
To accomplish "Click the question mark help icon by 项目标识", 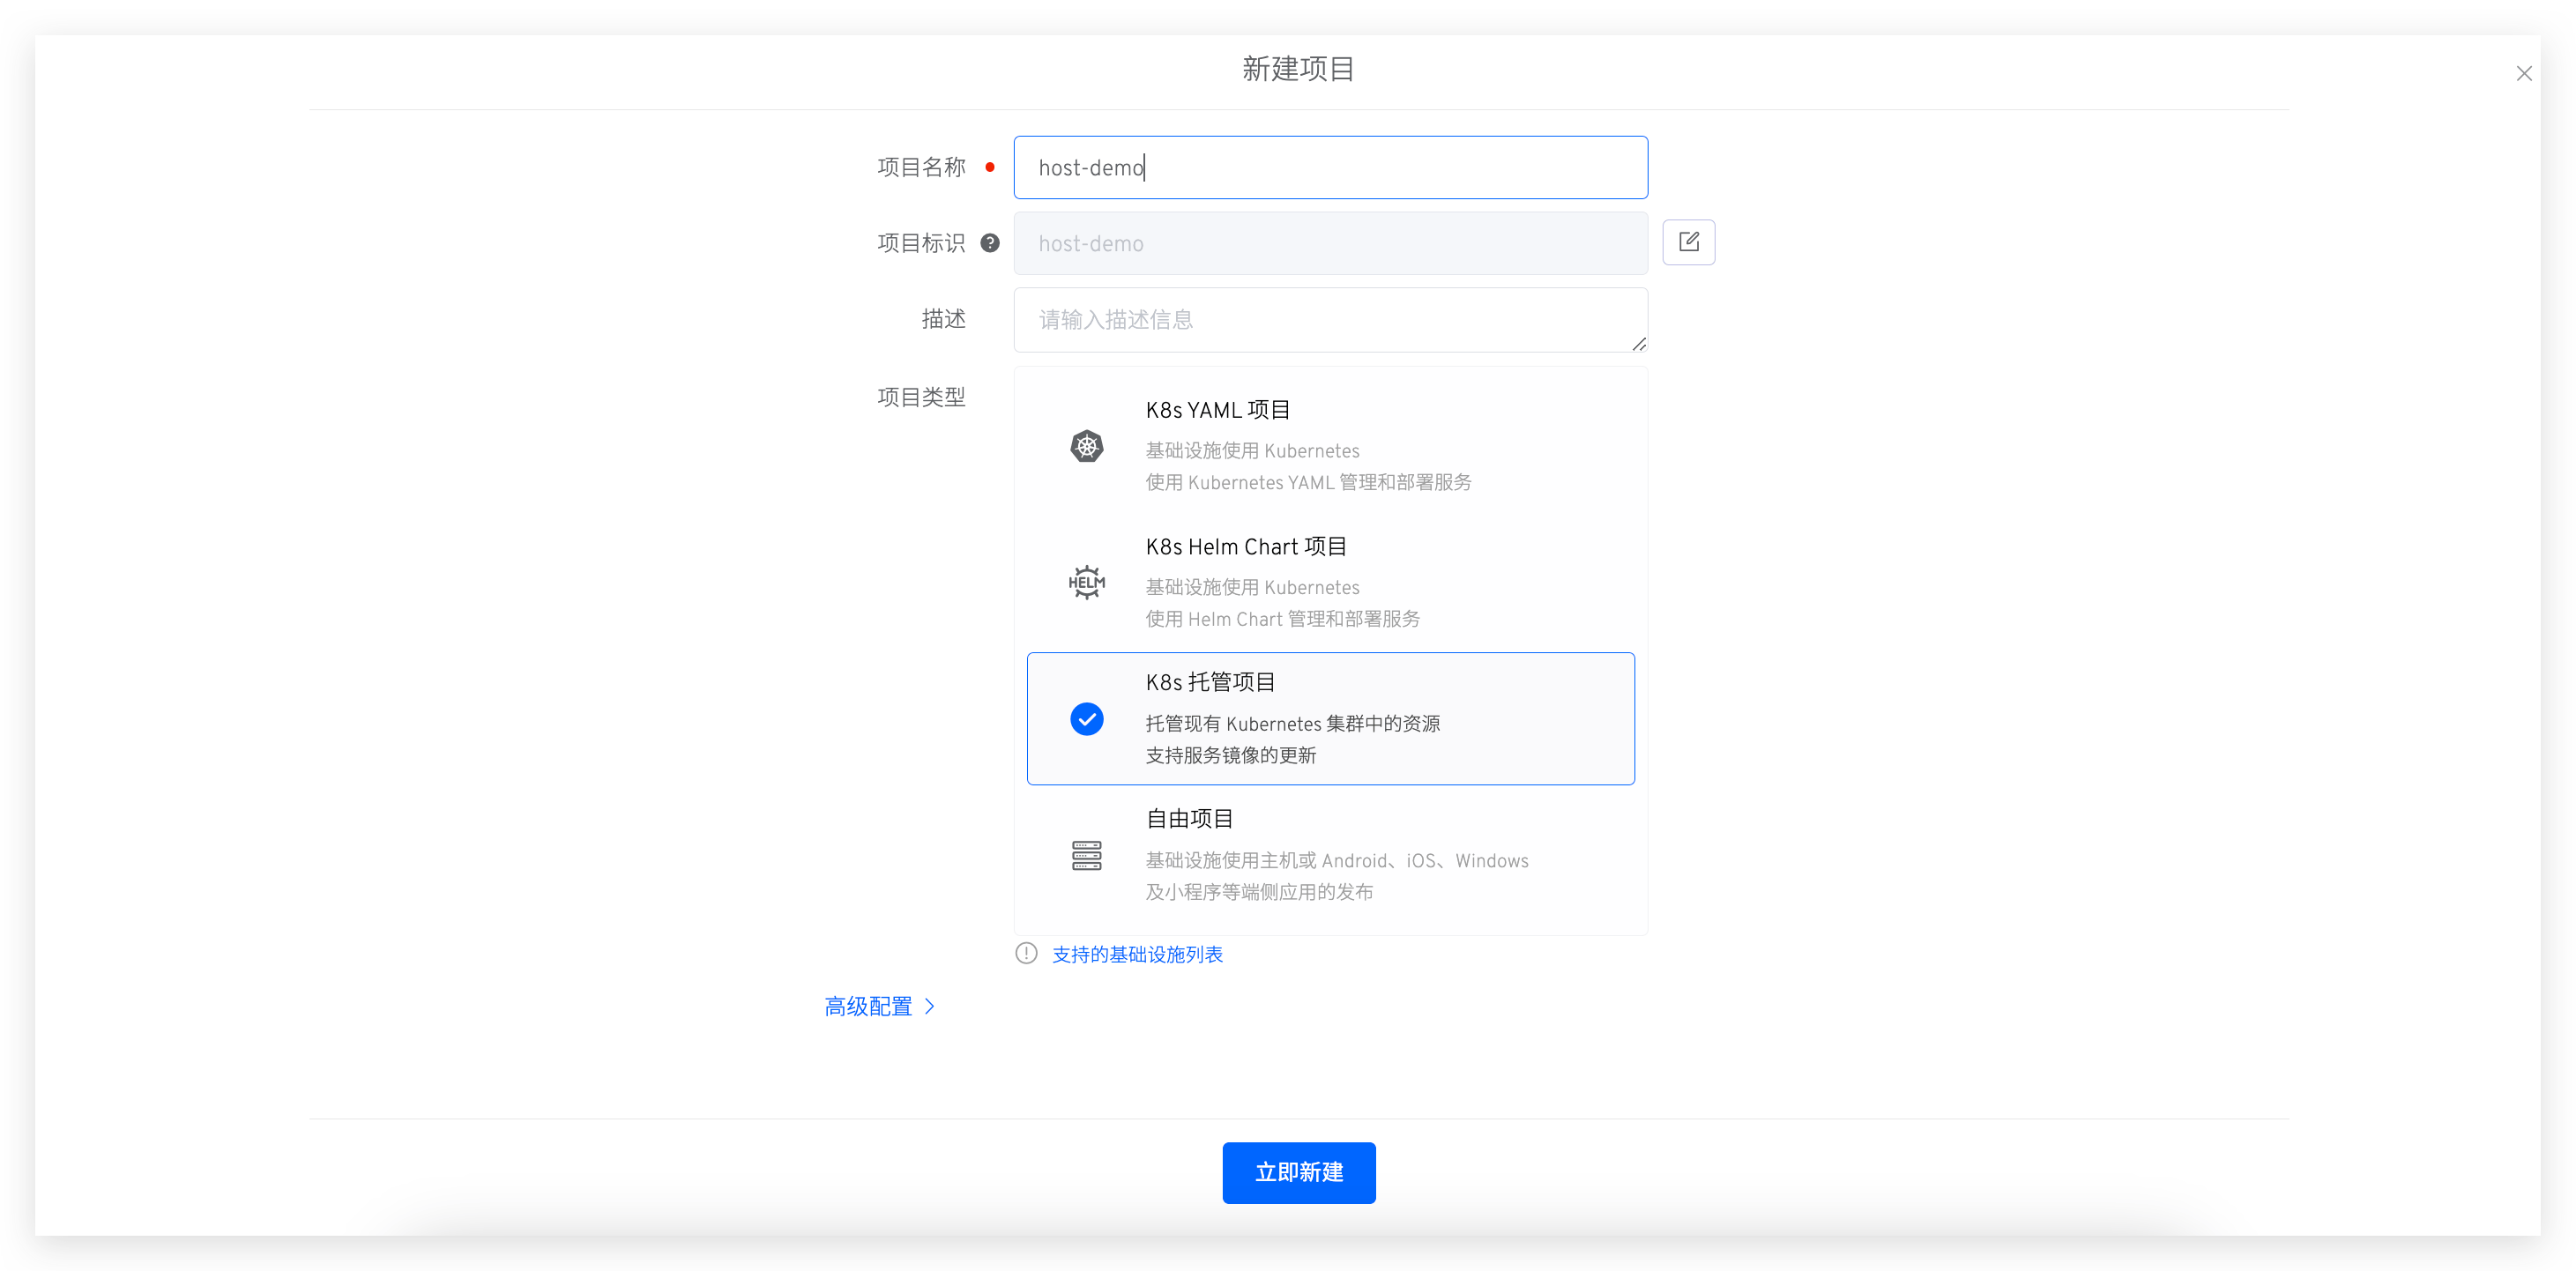I will (x=989, y=243).
